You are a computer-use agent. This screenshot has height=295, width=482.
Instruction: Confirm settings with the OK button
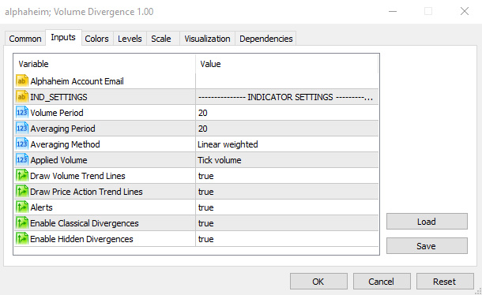click(318, 282)
